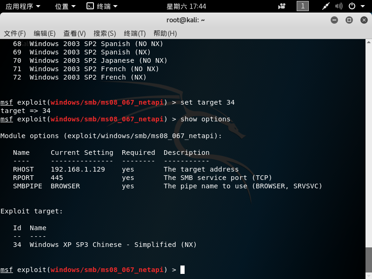372x279 pixels.
Task: Open the 终端 app menu in the top bar
Action: [102, 7]
